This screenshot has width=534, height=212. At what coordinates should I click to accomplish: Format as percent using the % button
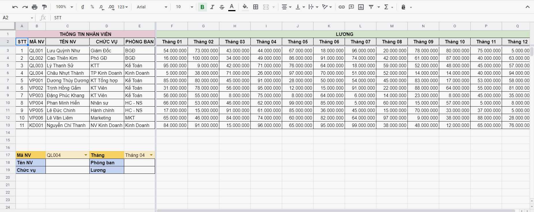(92, 7)
